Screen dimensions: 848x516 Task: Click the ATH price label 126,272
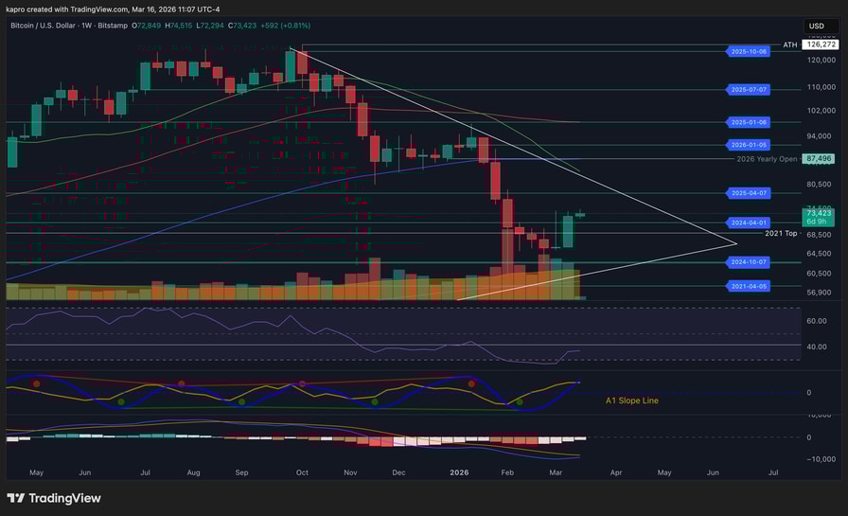click(820, 44)
